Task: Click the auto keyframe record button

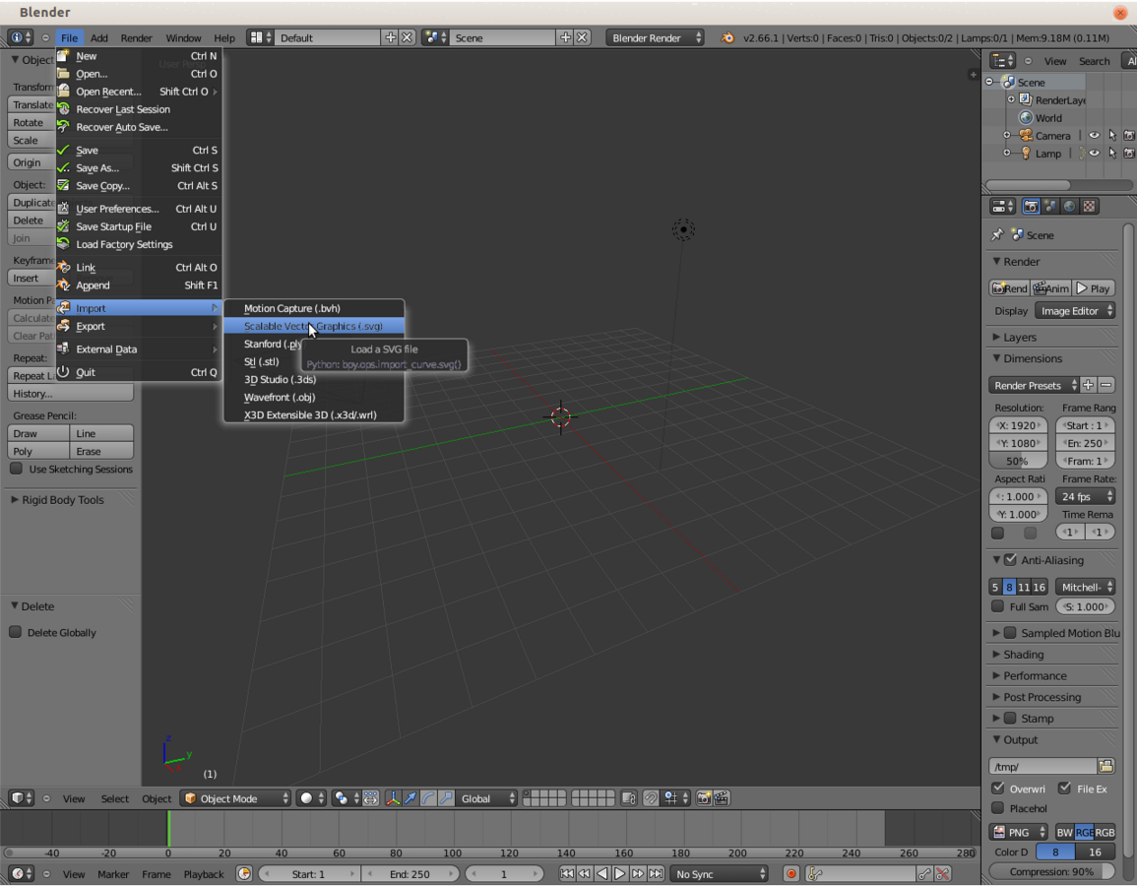Action: click(790, 874)
